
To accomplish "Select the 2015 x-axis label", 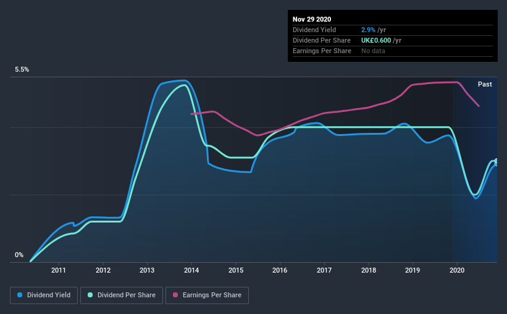I will point(236,270).
